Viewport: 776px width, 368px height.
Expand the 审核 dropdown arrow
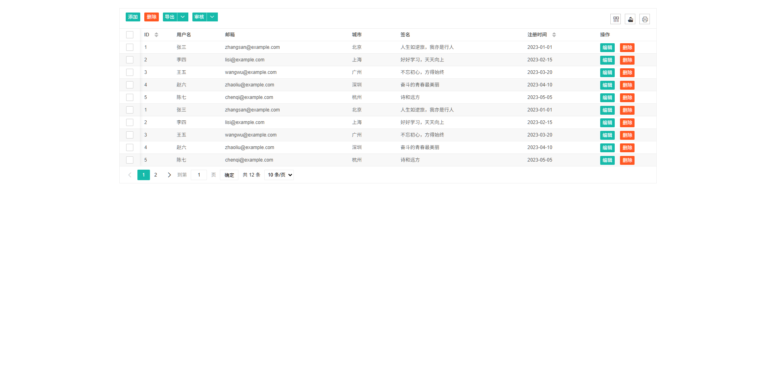click(212, 17)
